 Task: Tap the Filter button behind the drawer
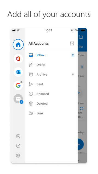[81, 46]
